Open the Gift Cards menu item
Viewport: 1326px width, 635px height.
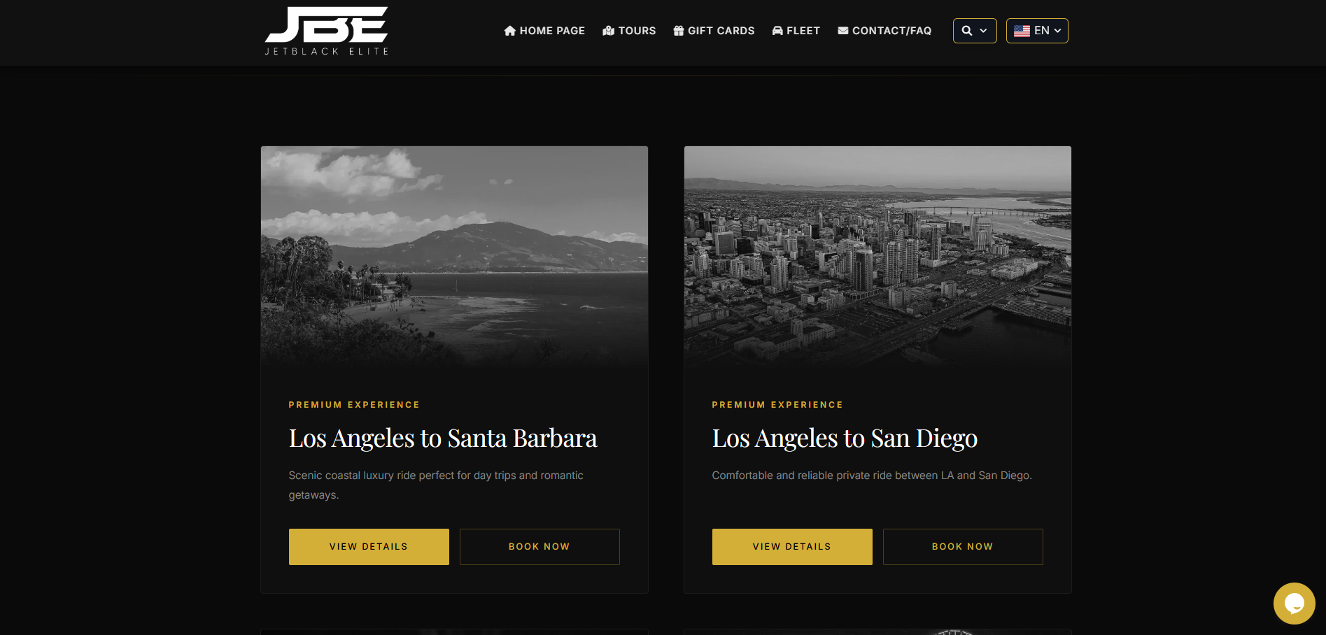pos(721,31)
